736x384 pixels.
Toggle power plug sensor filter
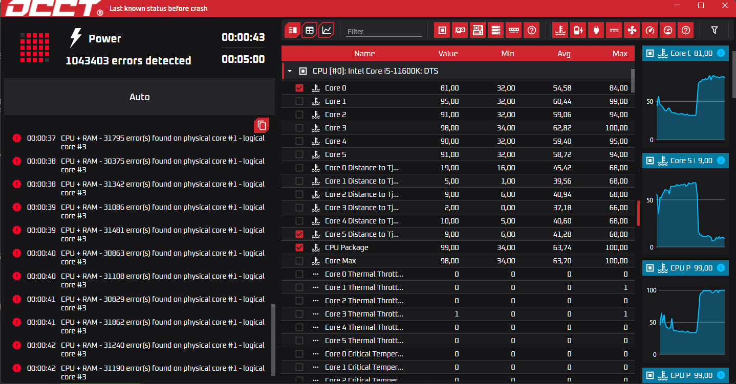coord(596,30)
